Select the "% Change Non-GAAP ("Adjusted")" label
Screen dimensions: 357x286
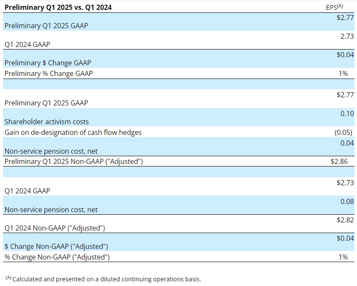[57, 257]
